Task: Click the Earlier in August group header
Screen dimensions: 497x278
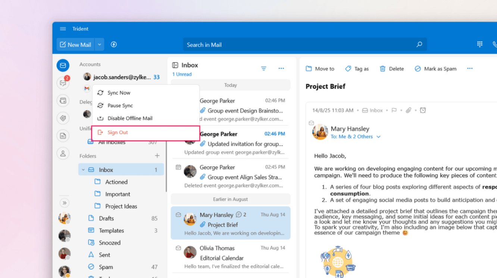Action: (231, 199)
